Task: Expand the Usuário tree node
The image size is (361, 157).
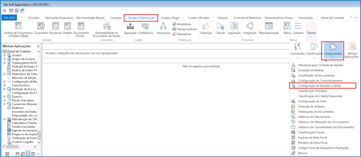Action: pos(4,55)
